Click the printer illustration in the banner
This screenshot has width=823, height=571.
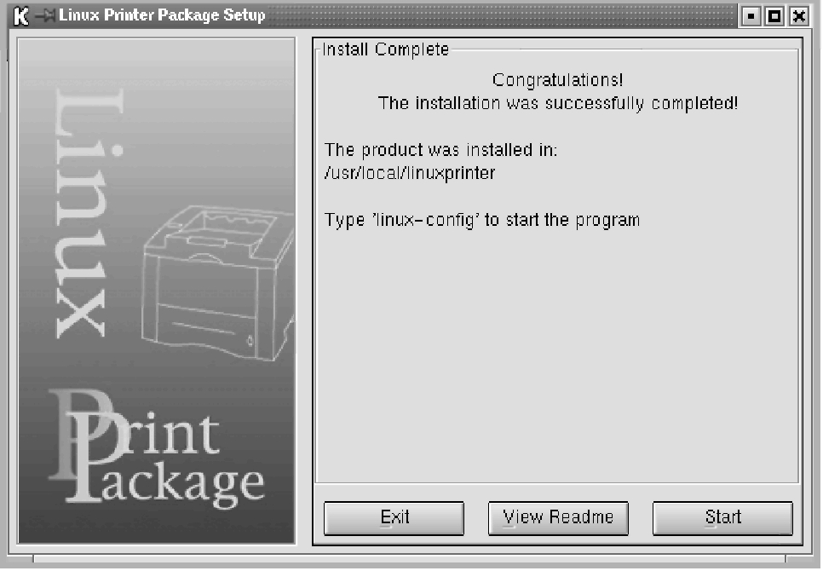click(x=218, y=284)
